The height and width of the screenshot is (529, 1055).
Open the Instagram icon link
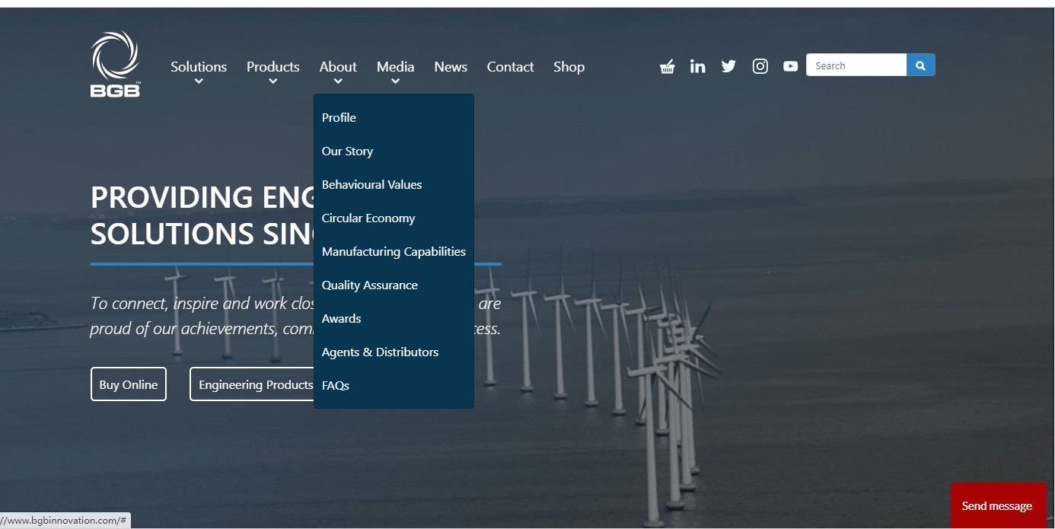(x=760, y=66)
